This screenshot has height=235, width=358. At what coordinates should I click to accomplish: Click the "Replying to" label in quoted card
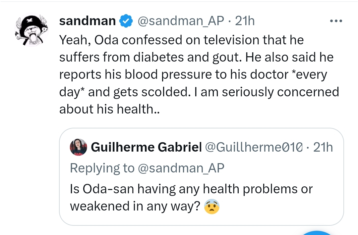coord(102,168)
